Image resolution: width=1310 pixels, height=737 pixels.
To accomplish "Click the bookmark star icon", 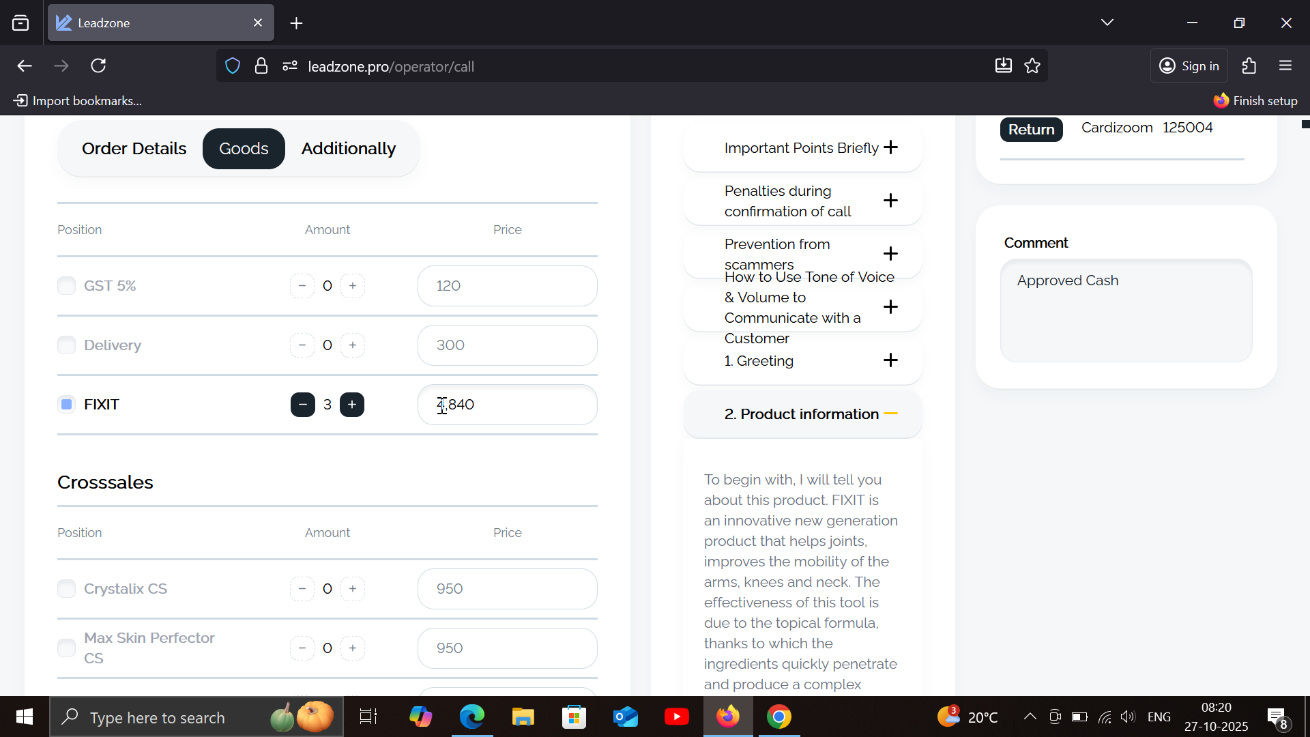I will pyautogui.click(x=1032, y=66).
